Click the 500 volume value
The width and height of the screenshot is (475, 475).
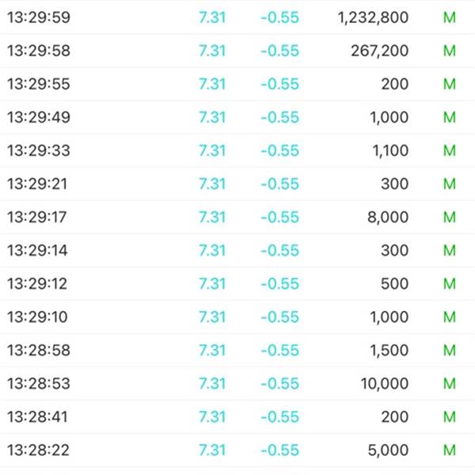point(395,284)
